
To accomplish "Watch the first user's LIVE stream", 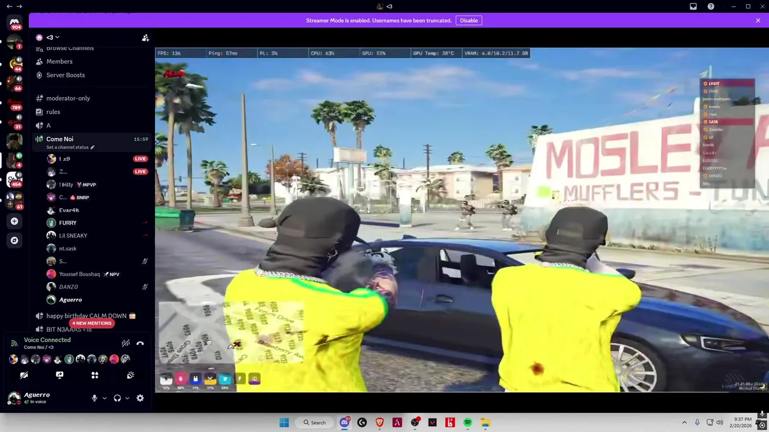I will (140, 159).
